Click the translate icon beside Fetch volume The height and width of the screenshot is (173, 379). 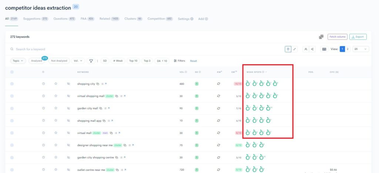click(321, 37)
